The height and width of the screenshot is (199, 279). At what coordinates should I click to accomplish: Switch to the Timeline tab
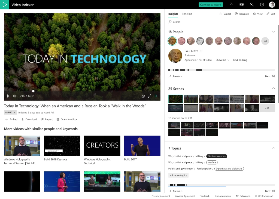(187, 14)
